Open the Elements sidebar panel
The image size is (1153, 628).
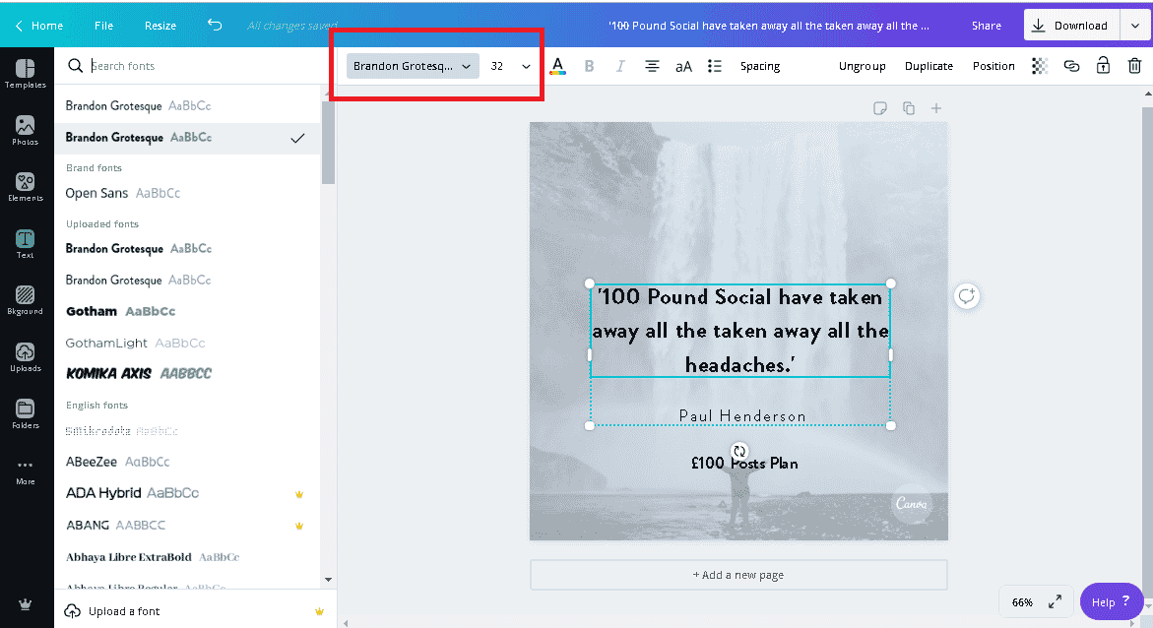point(26,187)
